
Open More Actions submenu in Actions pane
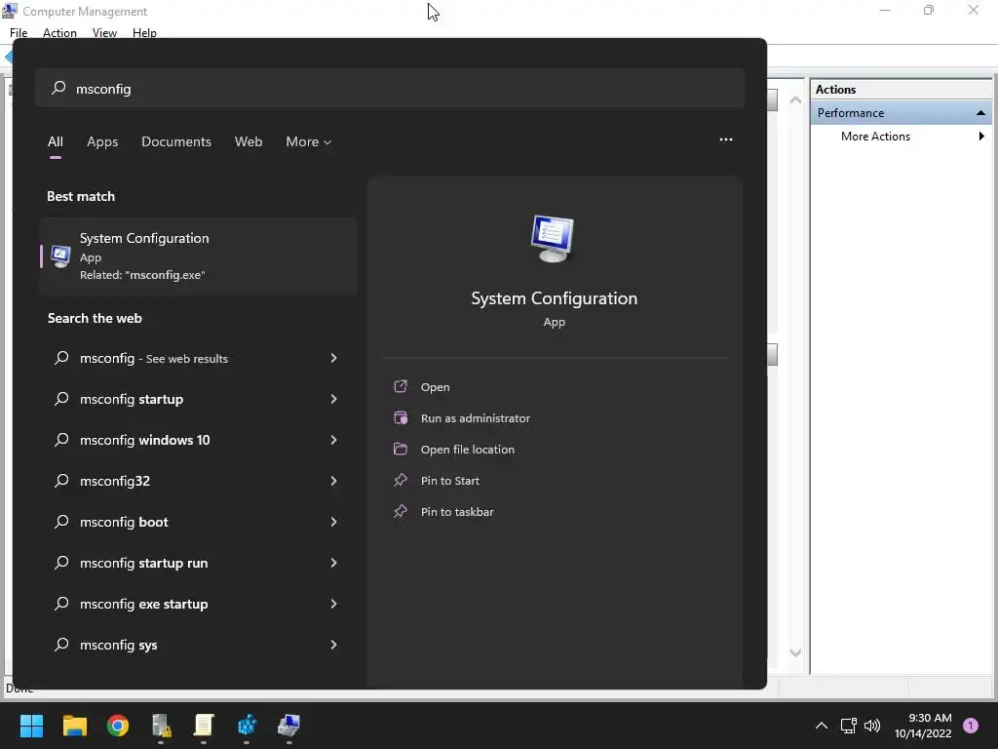(902, 137)
